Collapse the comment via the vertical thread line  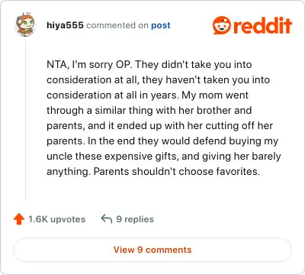[25, 120]
